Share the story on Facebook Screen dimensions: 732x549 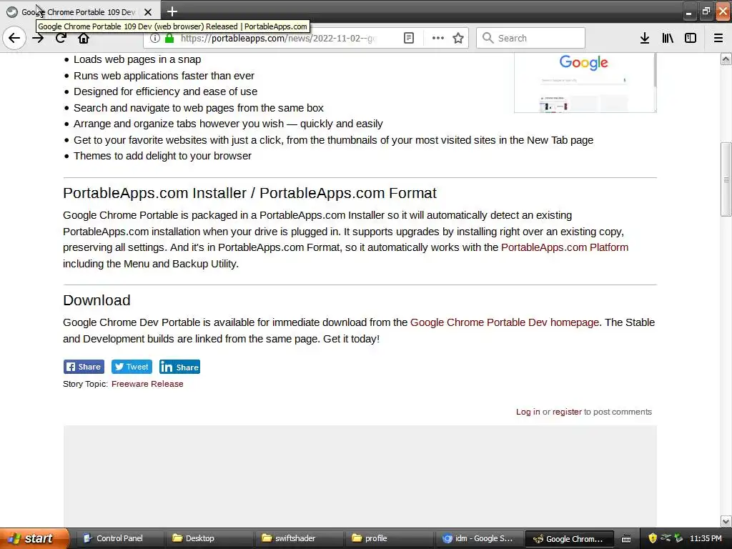(84, 367)
